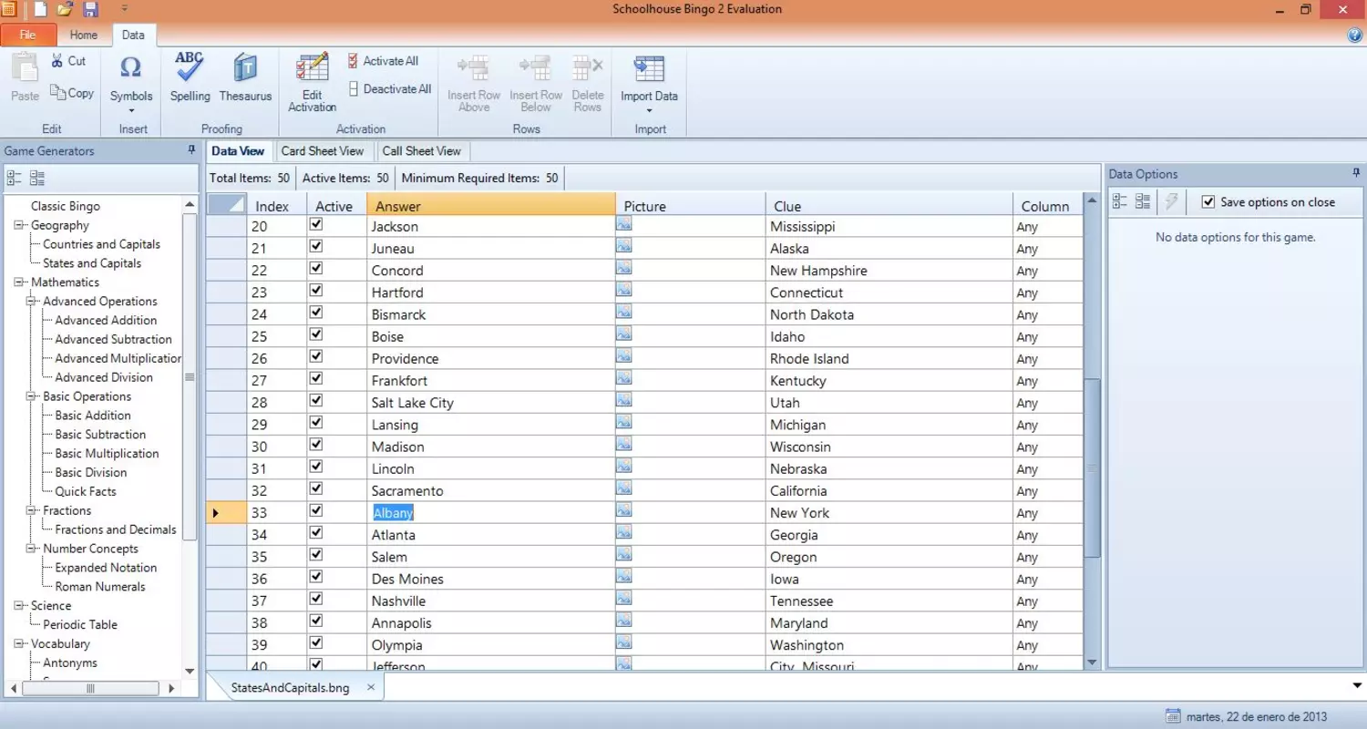
Task: Uncheck the Active box for Lincoln
Action: pyautogui.click(x=316, y=467)
